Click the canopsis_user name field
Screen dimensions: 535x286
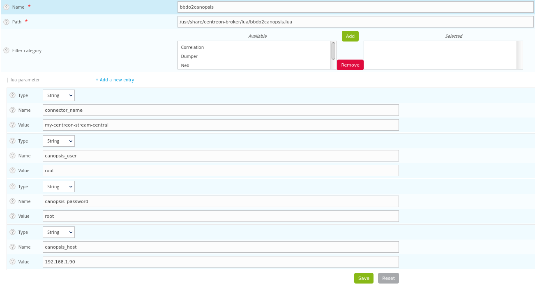221,156
